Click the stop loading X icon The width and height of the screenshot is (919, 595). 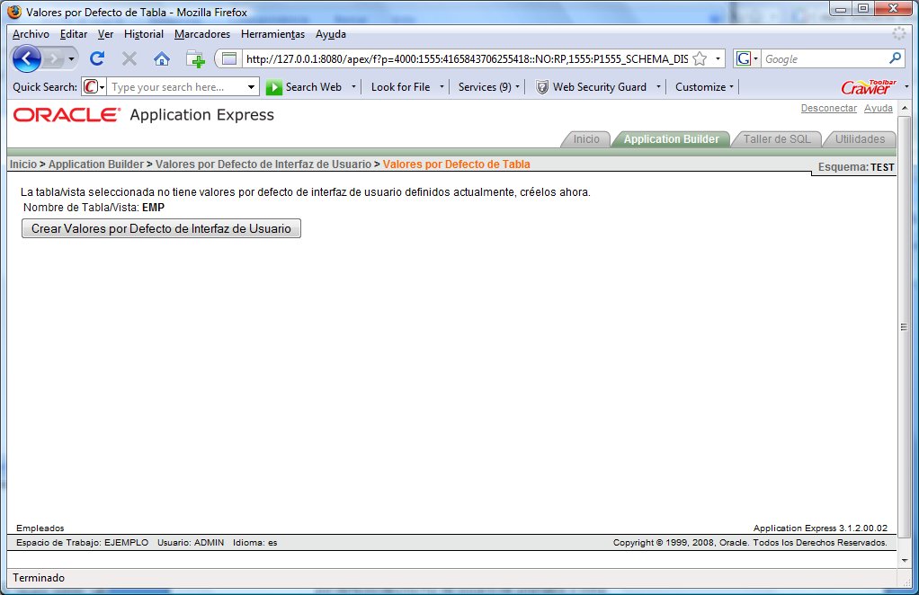tap(129, 58)
